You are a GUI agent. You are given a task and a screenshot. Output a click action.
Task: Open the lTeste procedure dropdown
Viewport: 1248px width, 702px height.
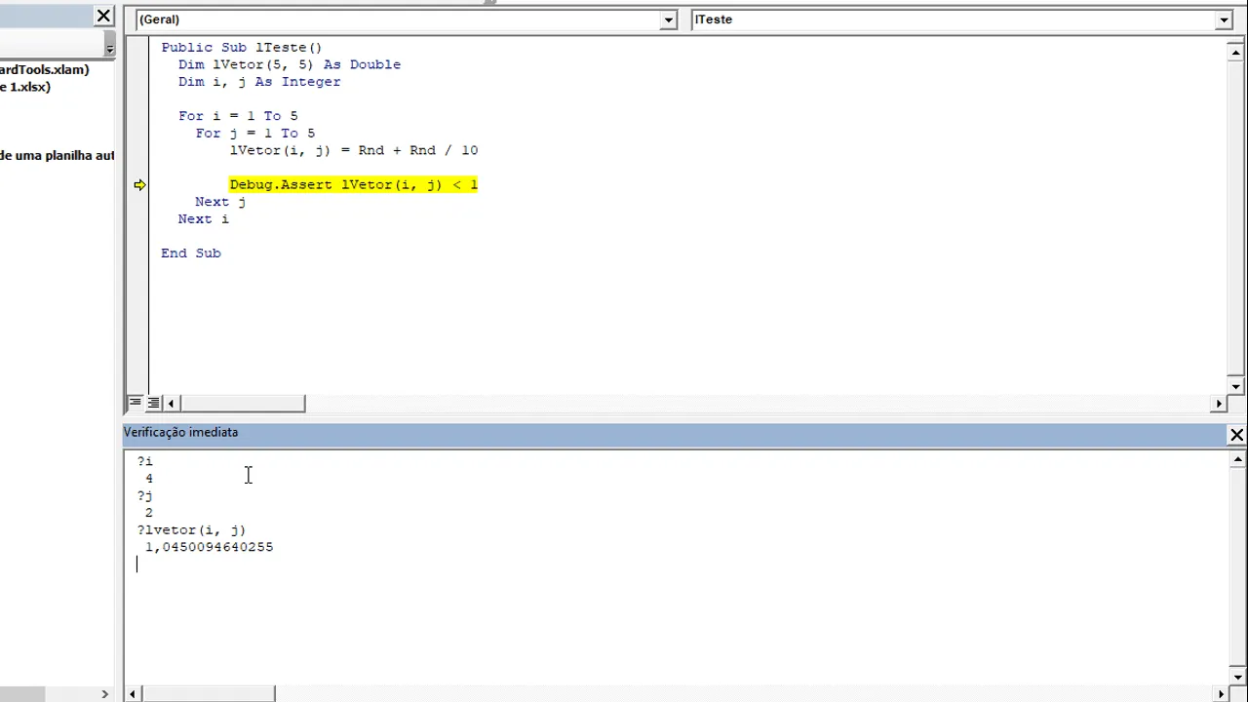tap(1224, 19)
